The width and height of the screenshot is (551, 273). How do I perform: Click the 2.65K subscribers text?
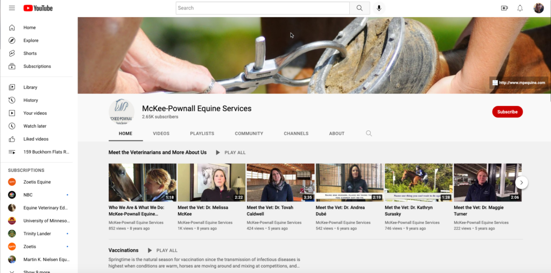[160, 117]
